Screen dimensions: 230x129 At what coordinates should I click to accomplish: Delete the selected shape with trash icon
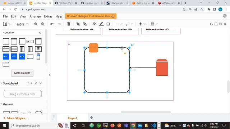coord(69,24)
